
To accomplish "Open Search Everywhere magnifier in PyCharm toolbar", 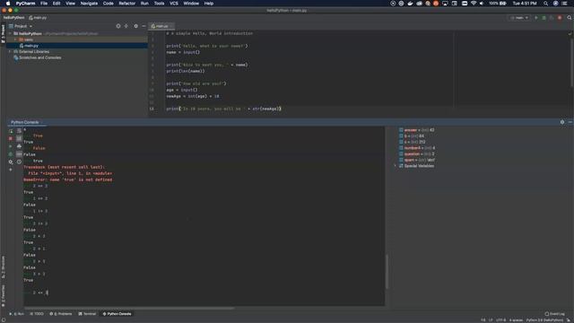I will [570, 18].
